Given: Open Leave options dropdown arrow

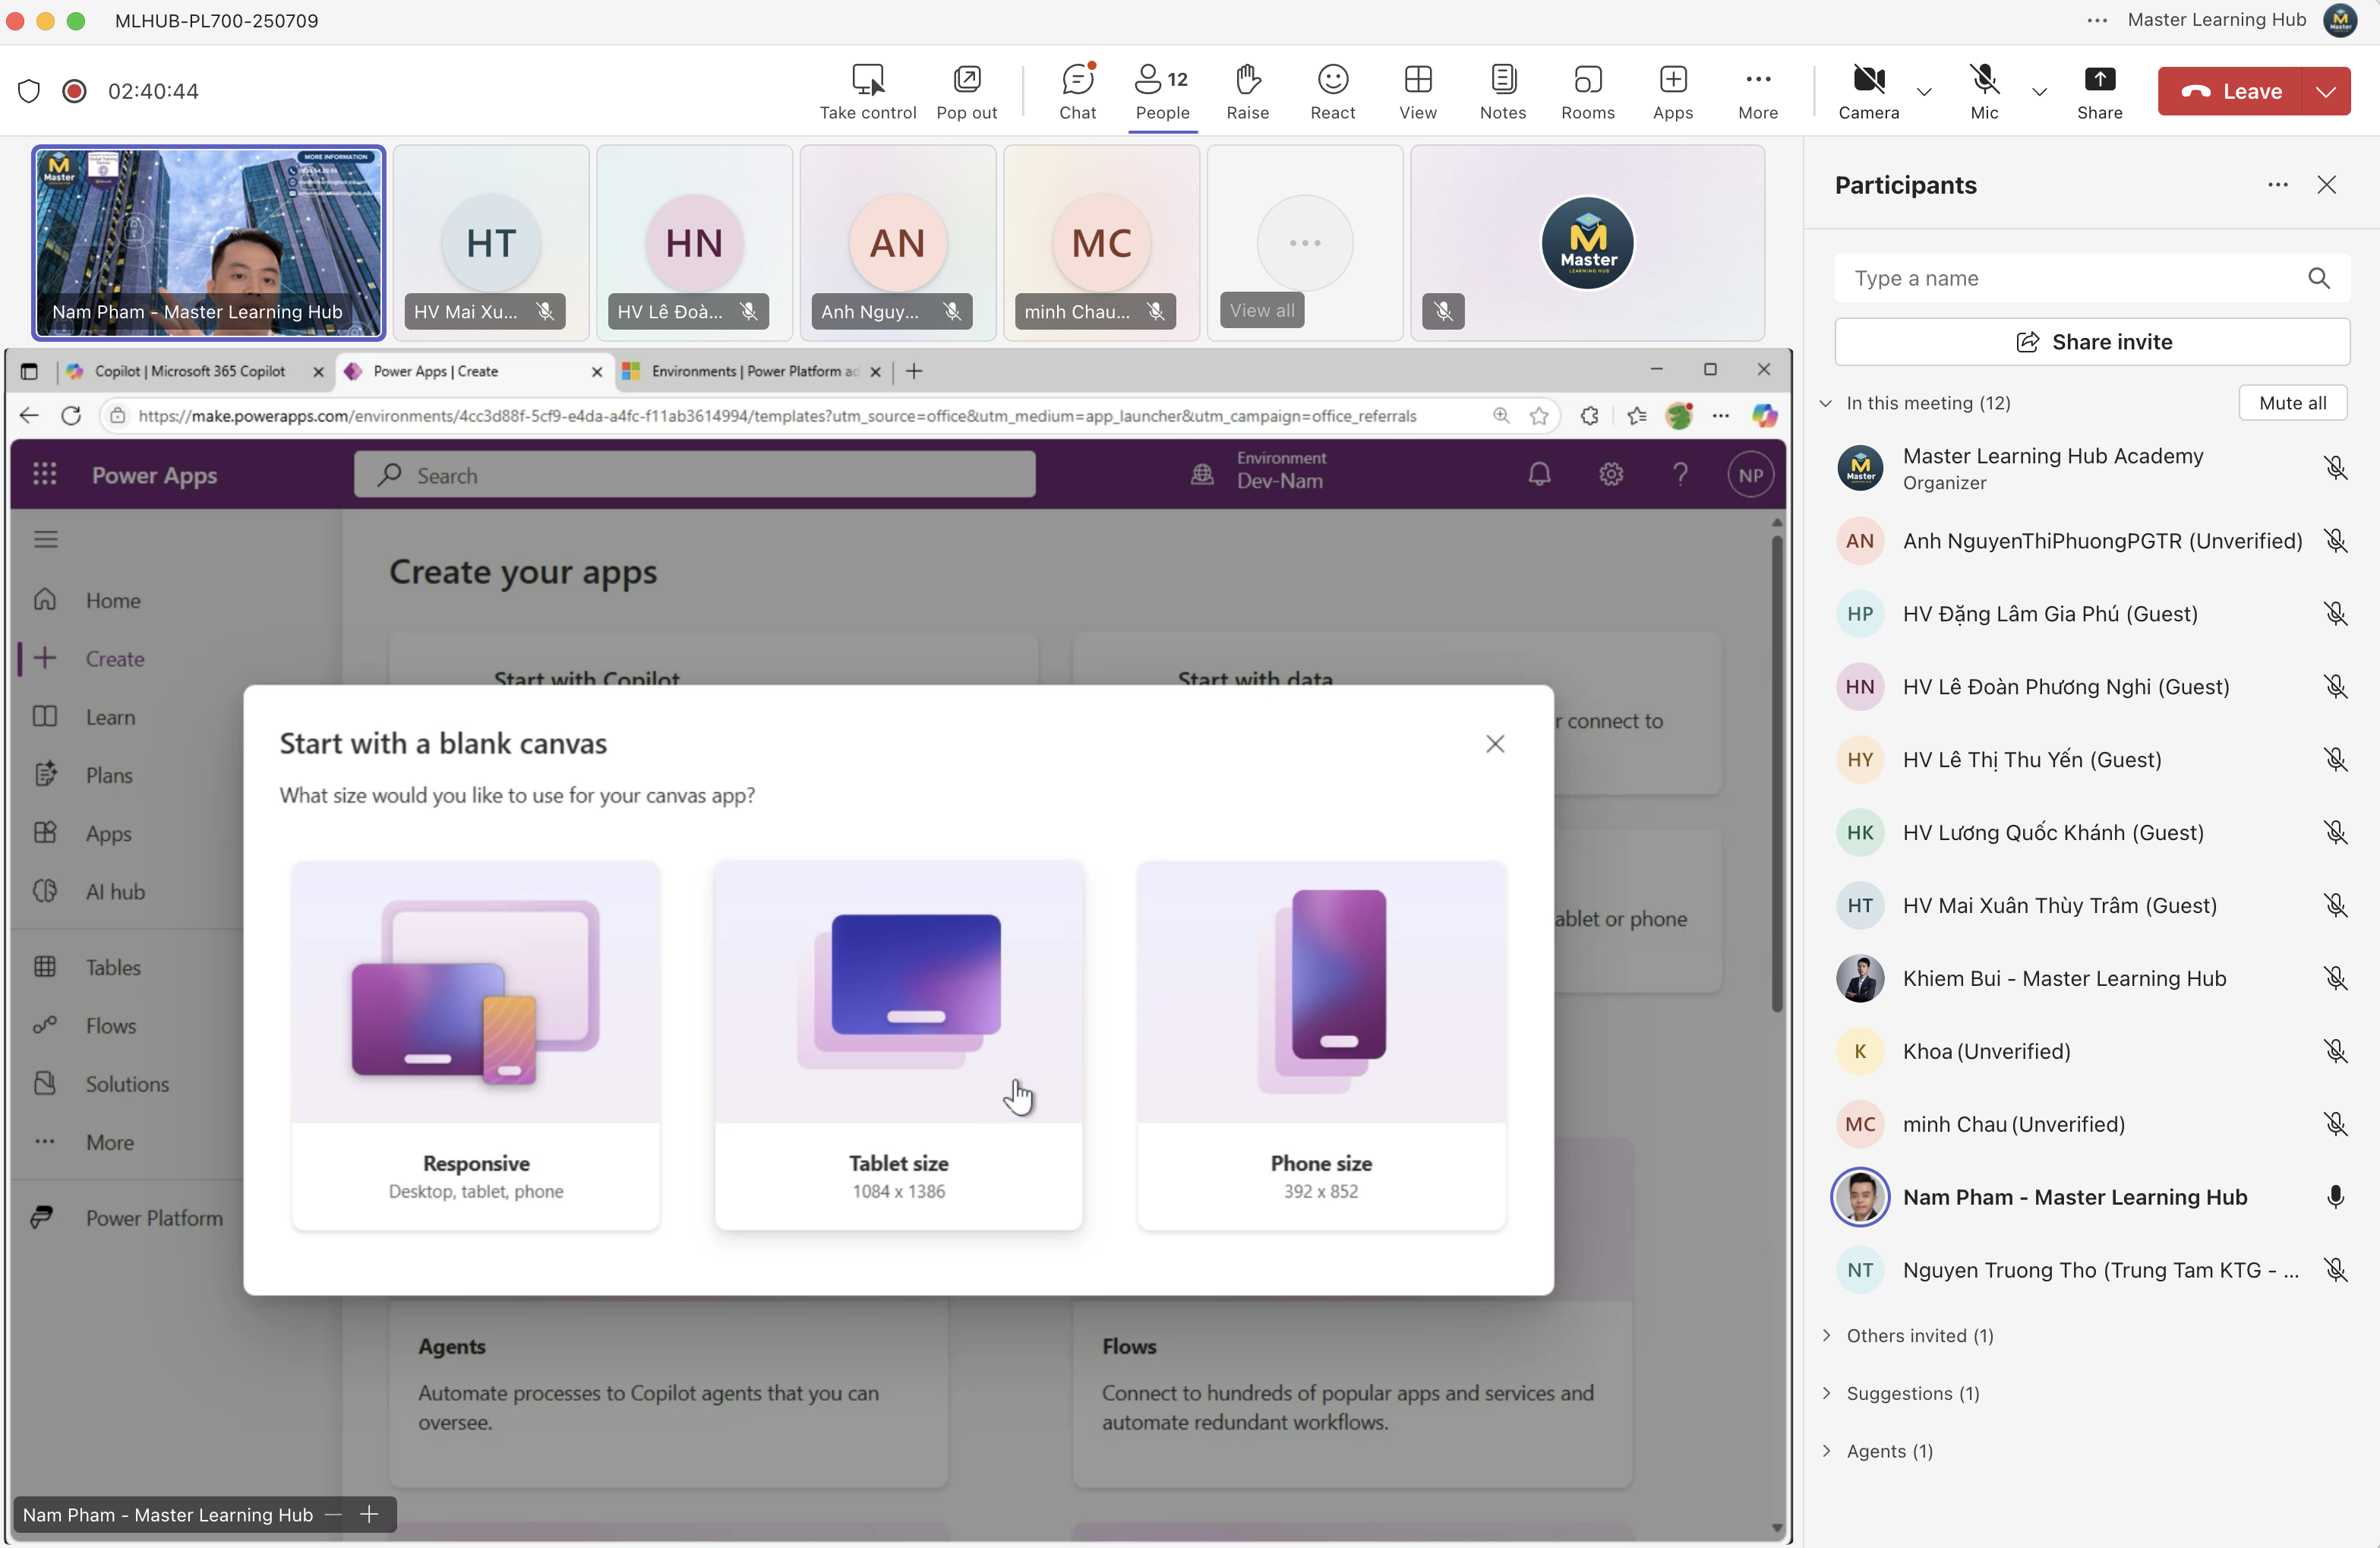Looking at the screenshot, I should [x=2326, y=91].
